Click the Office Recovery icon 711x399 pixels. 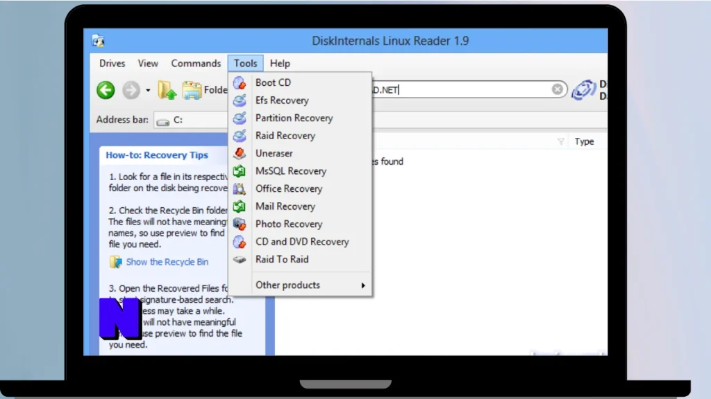240,188
